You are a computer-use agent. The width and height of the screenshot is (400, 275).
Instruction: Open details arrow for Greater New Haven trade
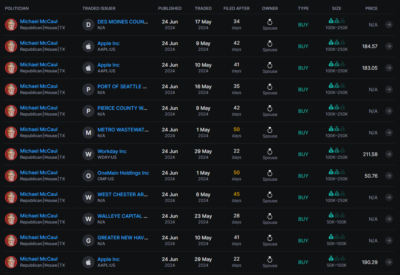coord(389,241)
